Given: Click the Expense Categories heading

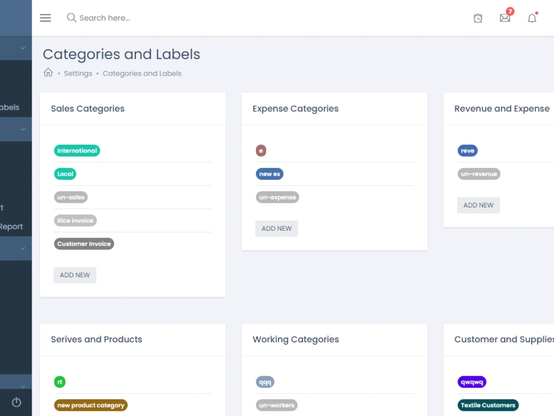Looking at the screenshot, I should (x=295, y=109).
